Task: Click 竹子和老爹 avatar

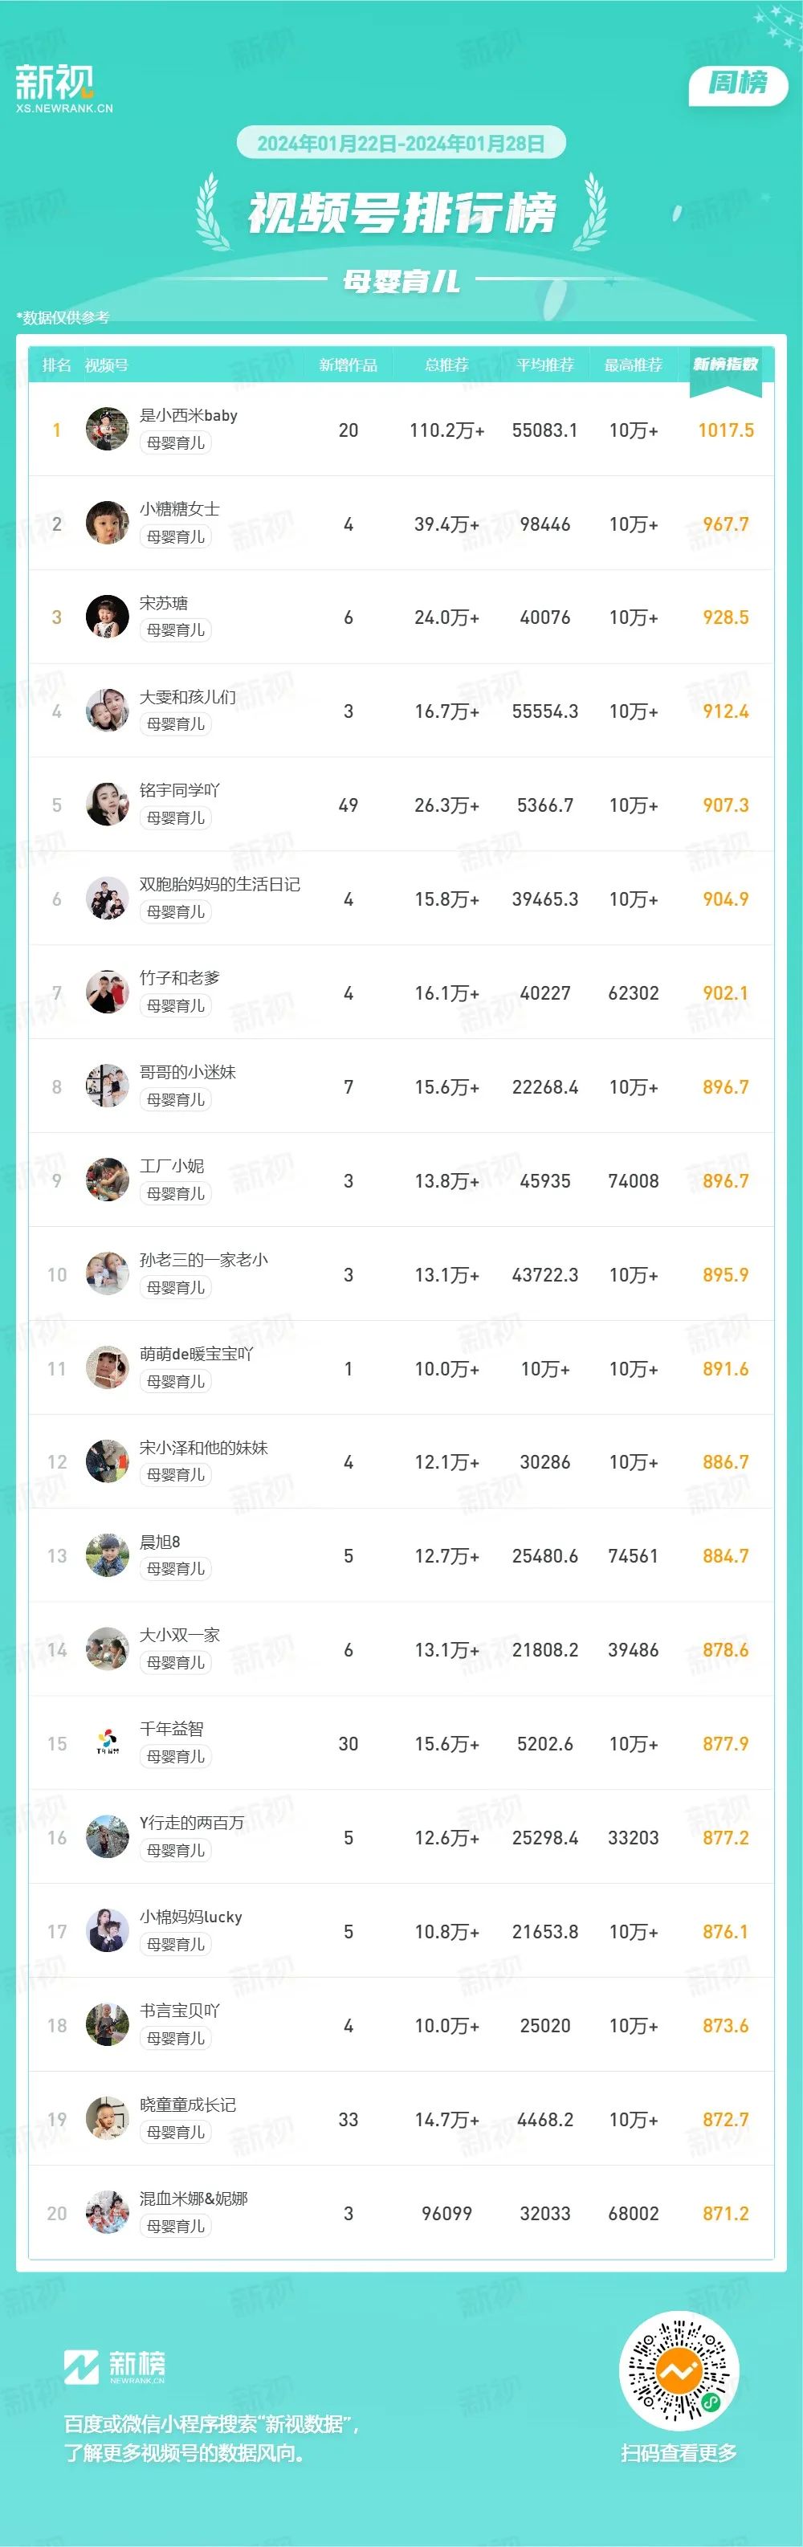Action: coord(107,992)
